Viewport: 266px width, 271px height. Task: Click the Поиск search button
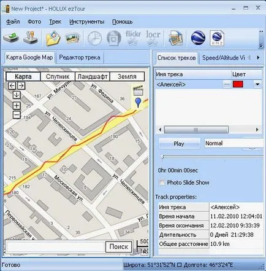118,247
